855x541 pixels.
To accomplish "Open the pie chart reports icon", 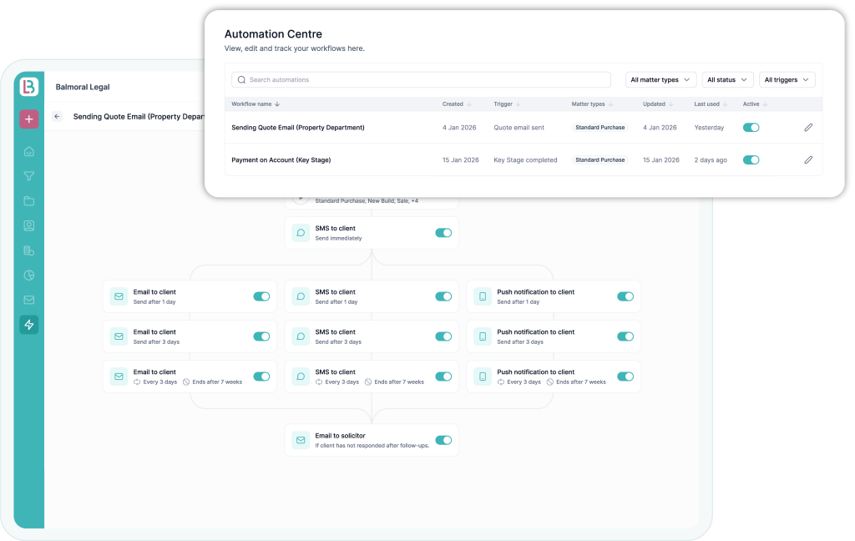I will click(29, 276).
